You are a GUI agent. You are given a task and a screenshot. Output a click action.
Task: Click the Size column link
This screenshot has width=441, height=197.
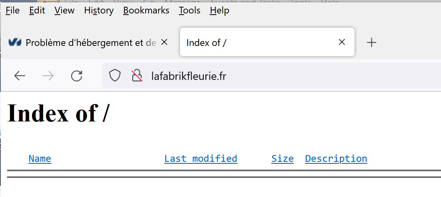pyautogui.click(x=282, y=159)
